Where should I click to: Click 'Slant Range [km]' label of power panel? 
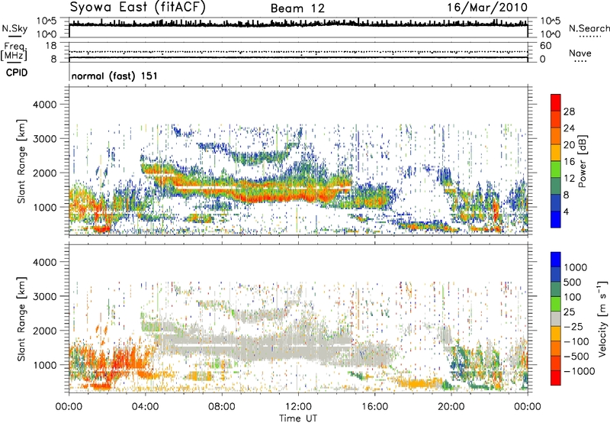(21, 161)
